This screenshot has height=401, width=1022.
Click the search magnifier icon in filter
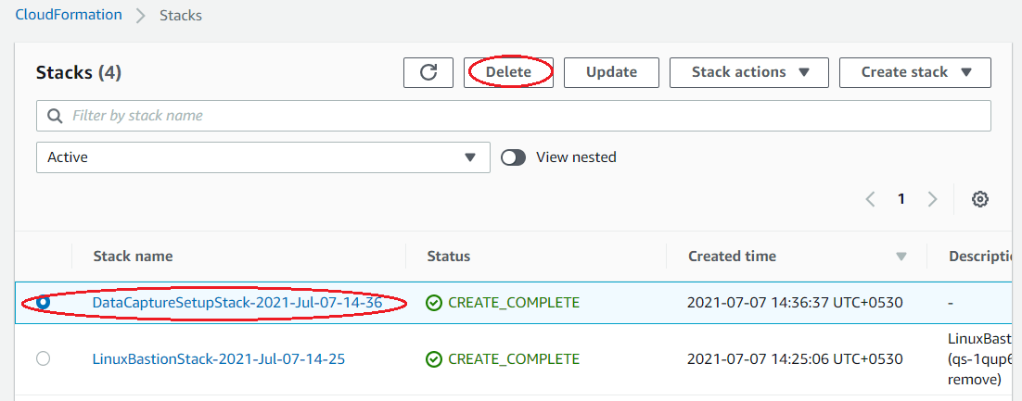[55, 116]
